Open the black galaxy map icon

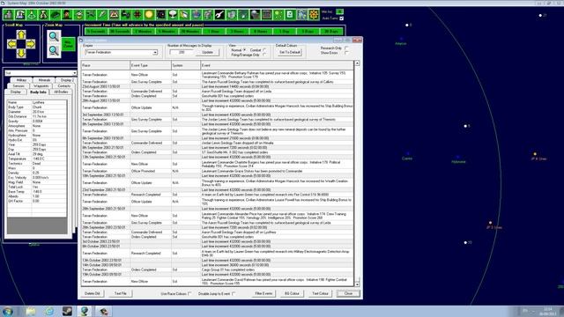pyautogui.click(x=160, y=15)
